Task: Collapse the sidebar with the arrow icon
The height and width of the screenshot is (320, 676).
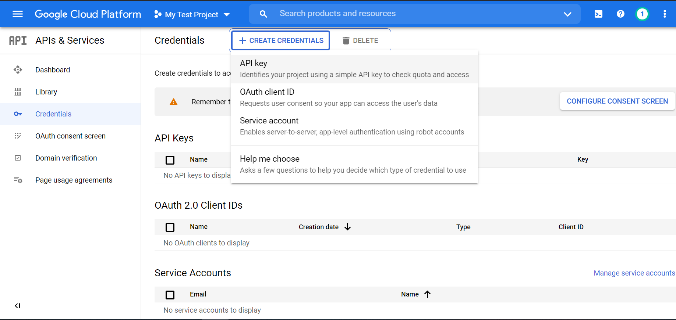Action: point(17,306)
